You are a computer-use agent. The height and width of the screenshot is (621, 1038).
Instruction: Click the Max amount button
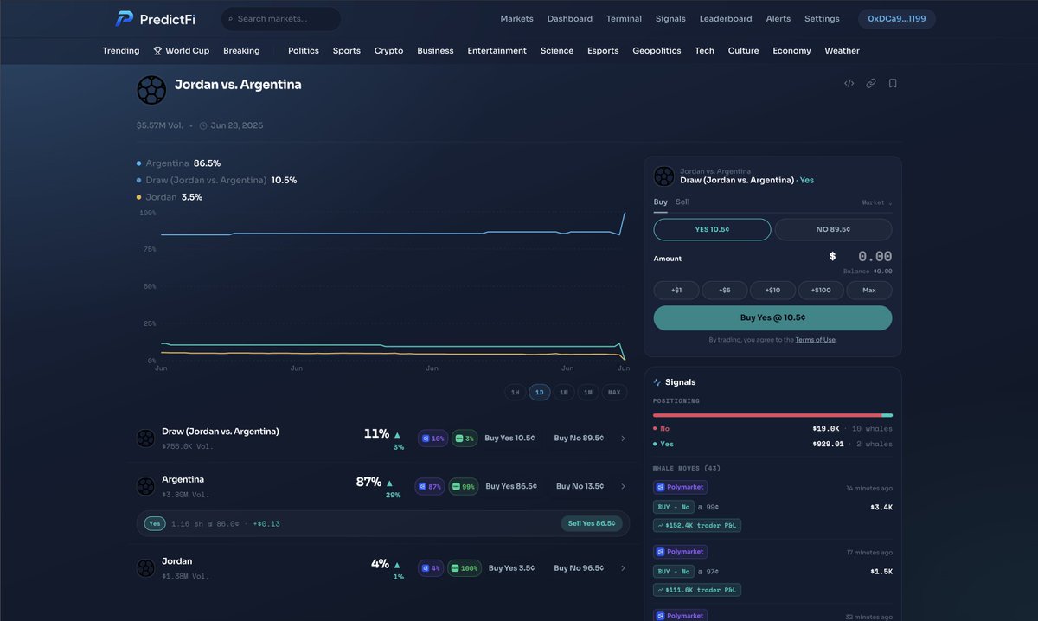pos(868,291)
